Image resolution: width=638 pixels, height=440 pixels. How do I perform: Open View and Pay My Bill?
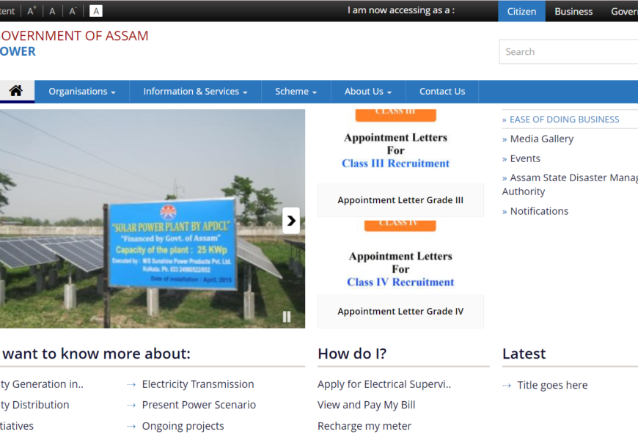pyautogui.click(x=366, y=405)
